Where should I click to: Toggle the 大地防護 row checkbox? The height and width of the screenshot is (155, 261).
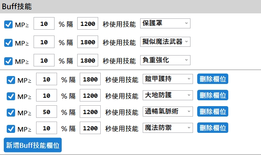coord(11,97)
